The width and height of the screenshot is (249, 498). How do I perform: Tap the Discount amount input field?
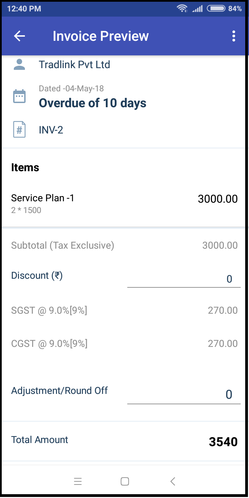[184, 279]
